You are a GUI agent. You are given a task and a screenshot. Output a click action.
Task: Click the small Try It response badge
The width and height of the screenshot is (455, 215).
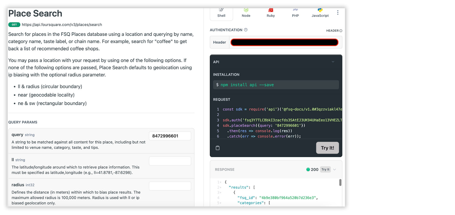[x=325, y=170]
